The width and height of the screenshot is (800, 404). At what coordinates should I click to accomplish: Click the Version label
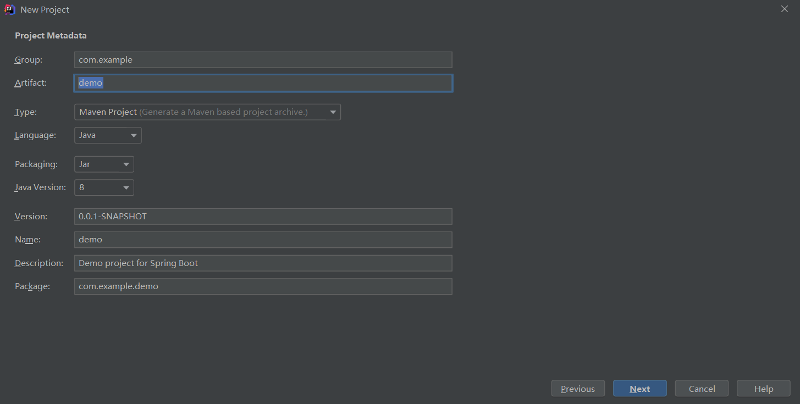coord(31,217)
